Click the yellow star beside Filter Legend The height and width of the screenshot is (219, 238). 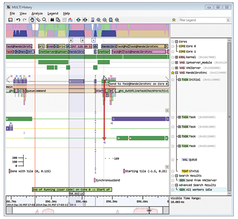coord(174,20)
